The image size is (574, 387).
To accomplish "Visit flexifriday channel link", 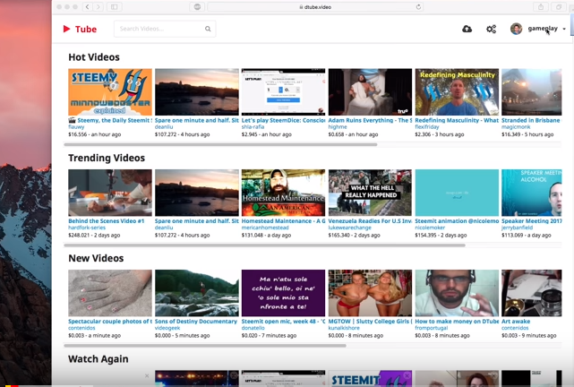I will click(x=427, y=126).
